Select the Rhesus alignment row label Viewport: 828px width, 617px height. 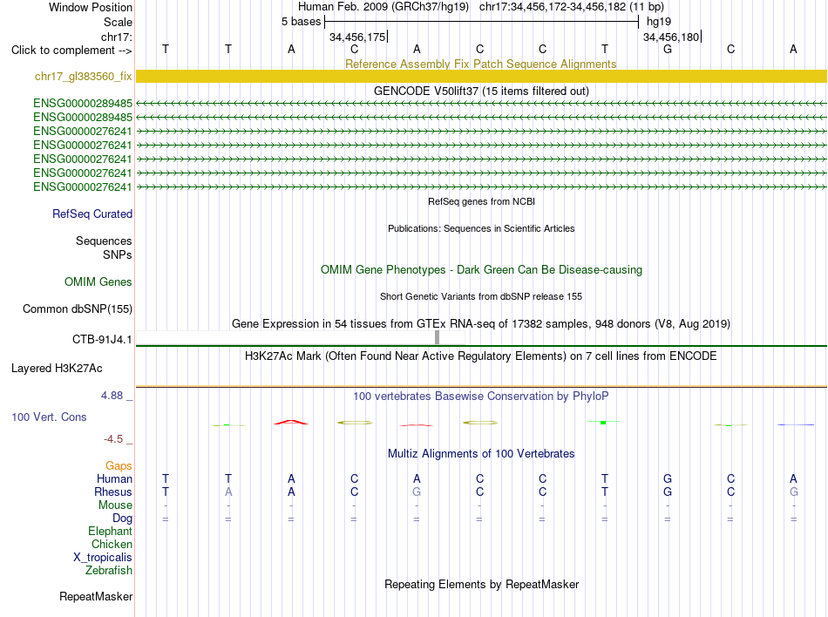(113, 492)
